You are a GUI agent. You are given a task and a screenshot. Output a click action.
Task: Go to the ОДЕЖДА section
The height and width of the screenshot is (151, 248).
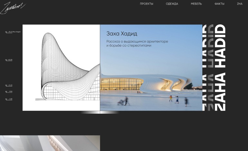[172, 4]
